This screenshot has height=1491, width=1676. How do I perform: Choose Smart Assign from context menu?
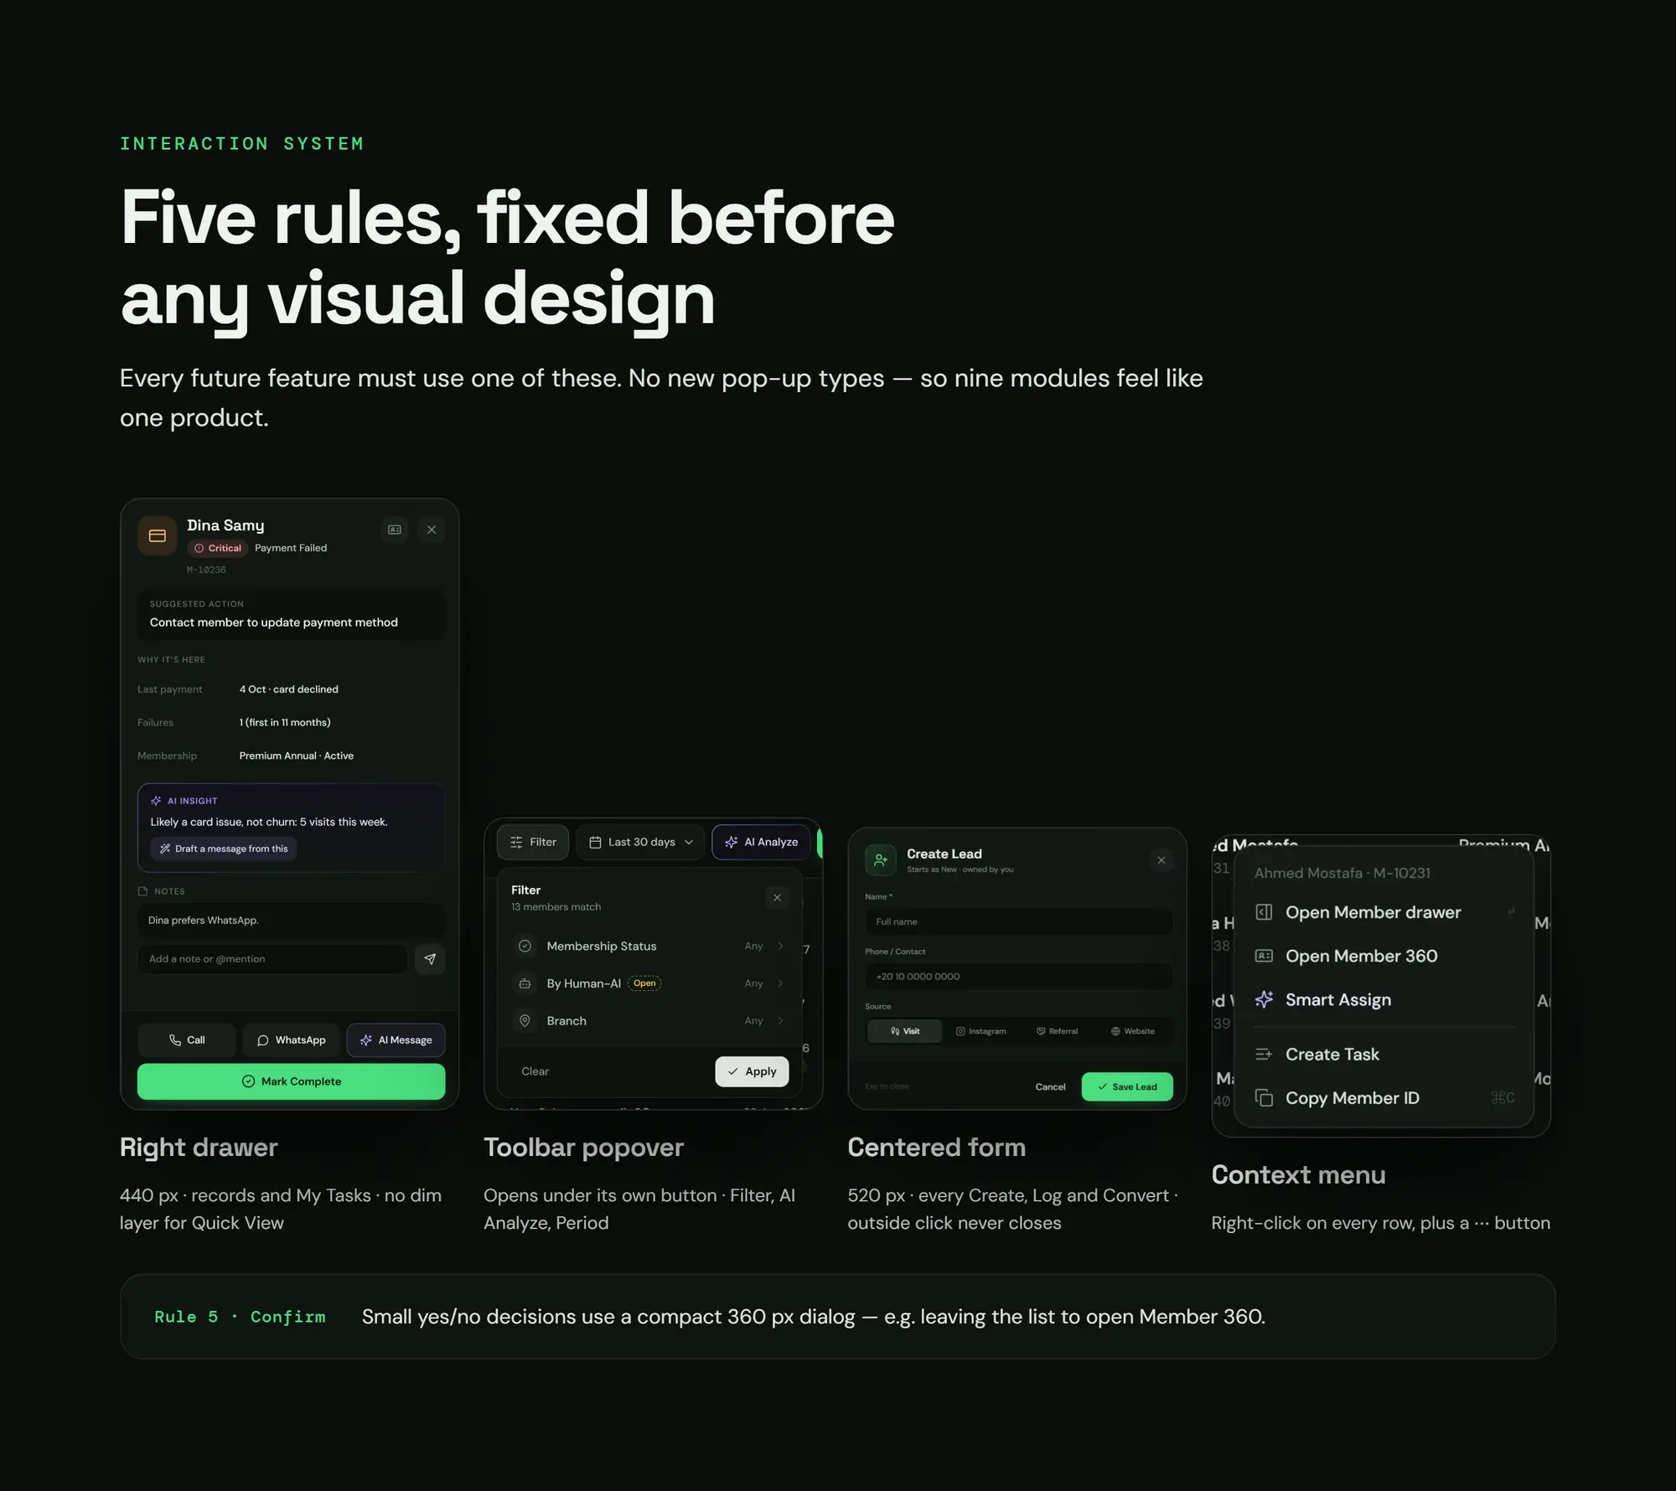tap(1384, 999)
